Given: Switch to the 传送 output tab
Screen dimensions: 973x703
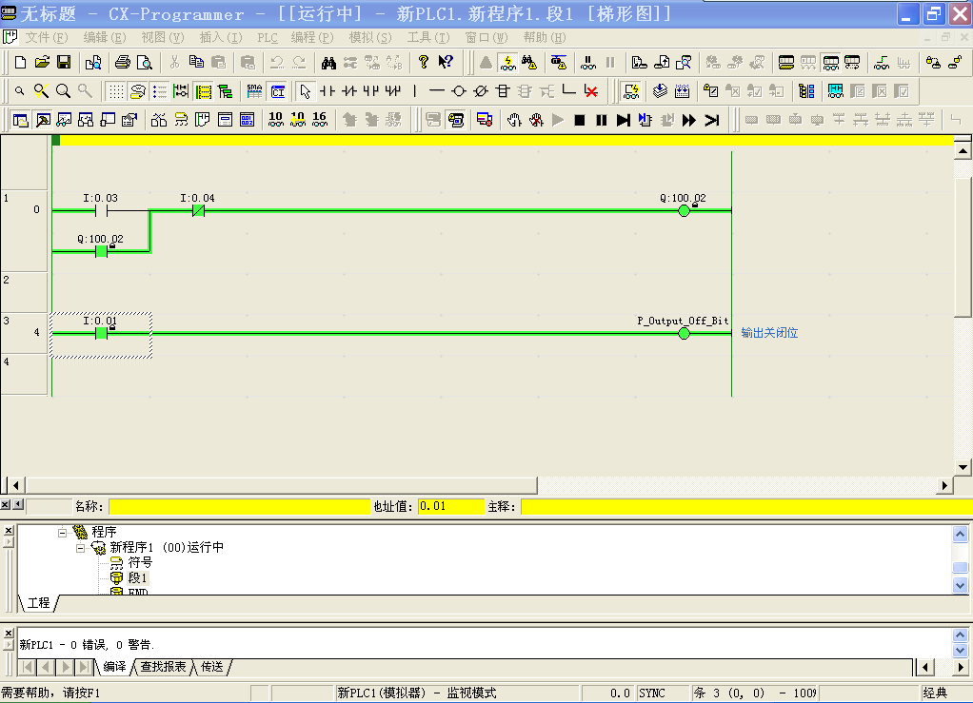Looking at the screenshot, I should (x=211, y=667).
